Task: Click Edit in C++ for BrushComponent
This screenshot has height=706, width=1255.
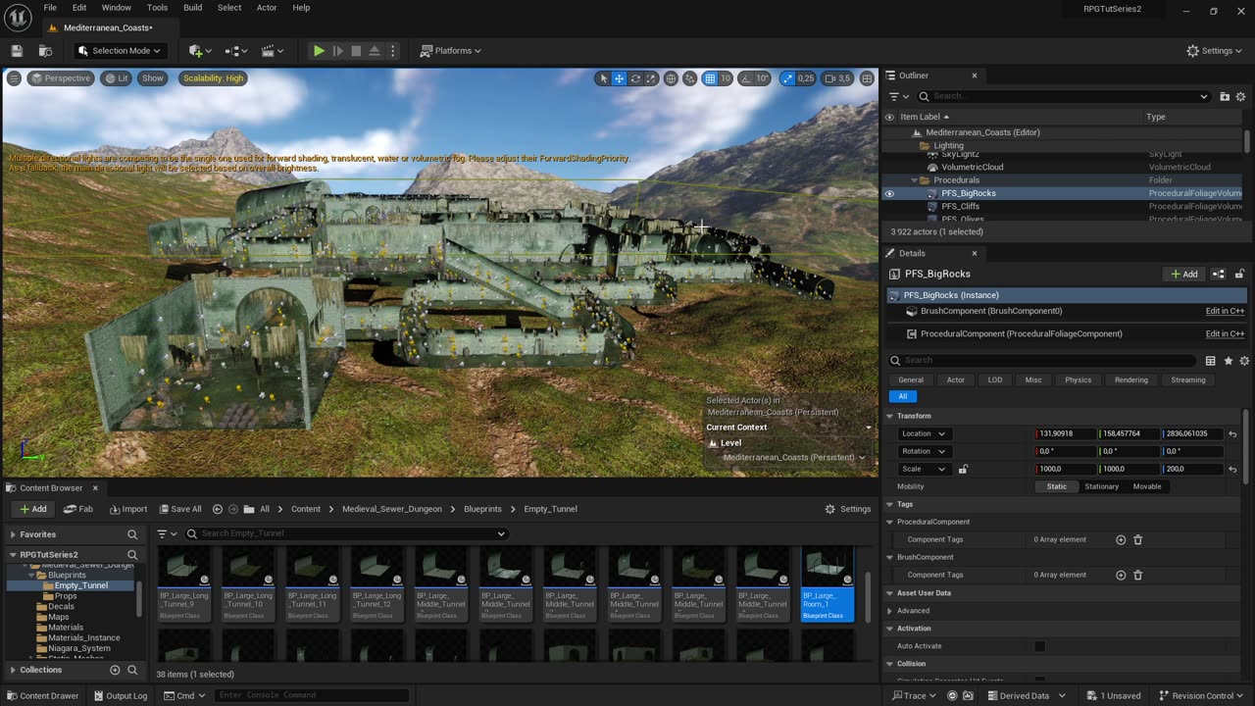Action: pyautogui.click(x=1225, y=311)
